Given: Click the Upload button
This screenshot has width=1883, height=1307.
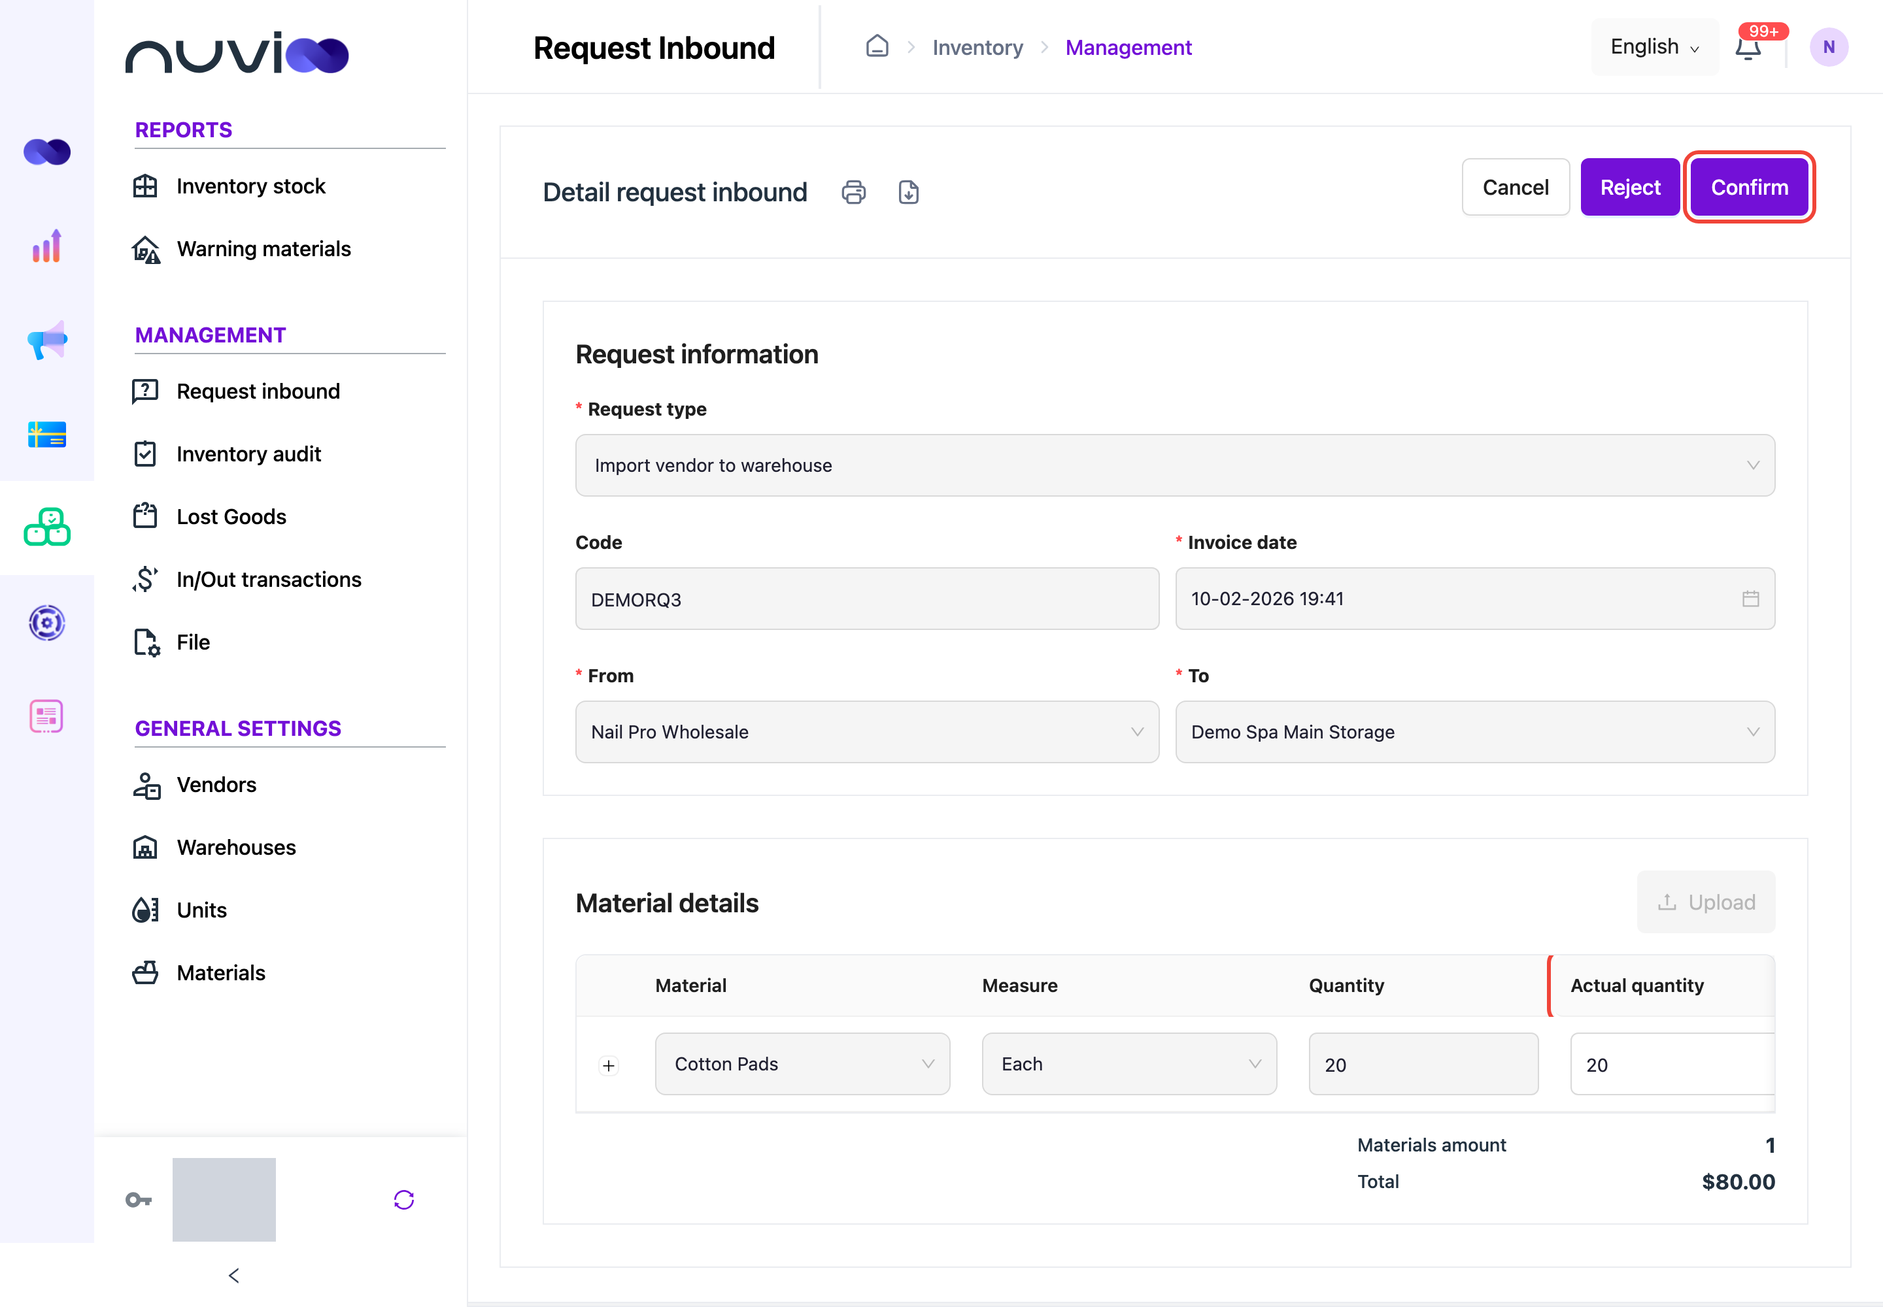Looking at the screenshot, I should (x=1706, y=902).
